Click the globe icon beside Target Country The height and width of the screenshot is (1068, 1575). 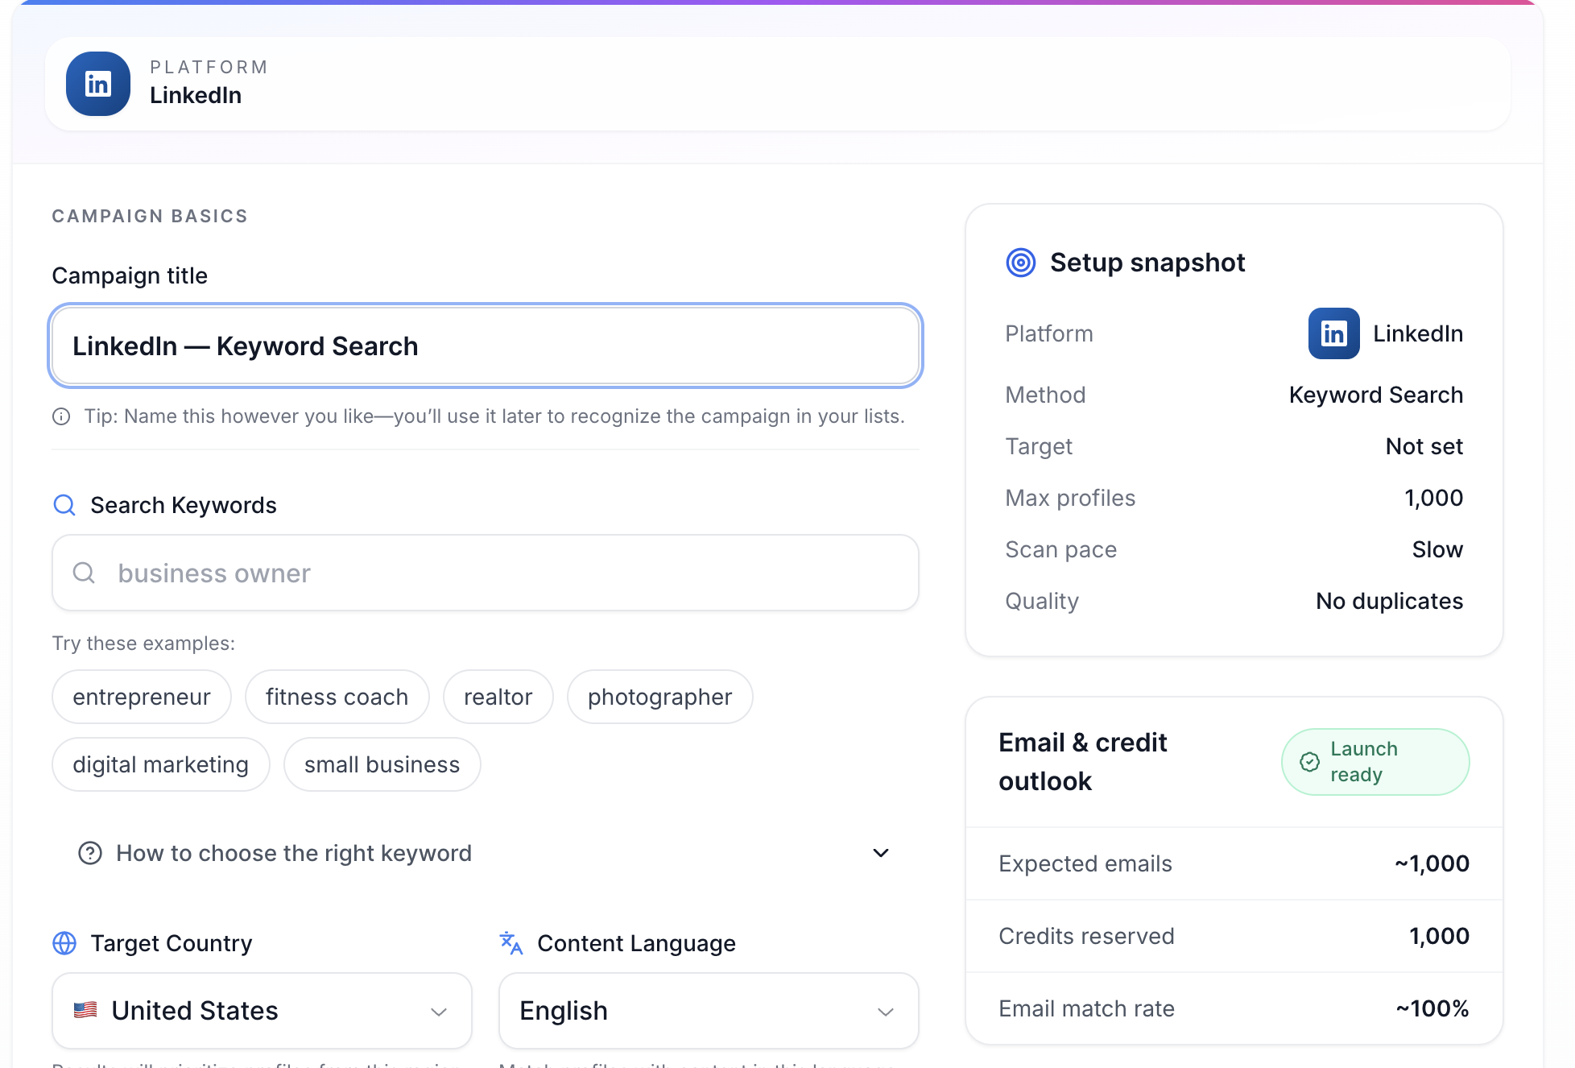click(64, 942)
